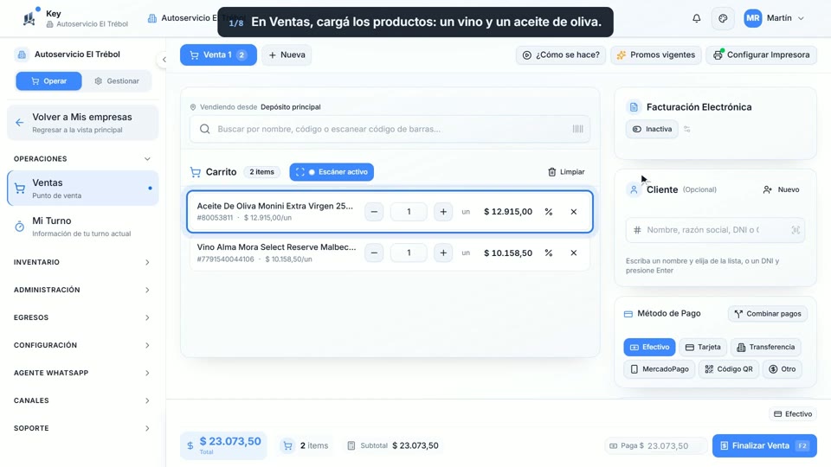The width and height of the screenshot is (831, 467).
Task: Collapse the sidebar with the arrow button
Action: coord(164,60)
